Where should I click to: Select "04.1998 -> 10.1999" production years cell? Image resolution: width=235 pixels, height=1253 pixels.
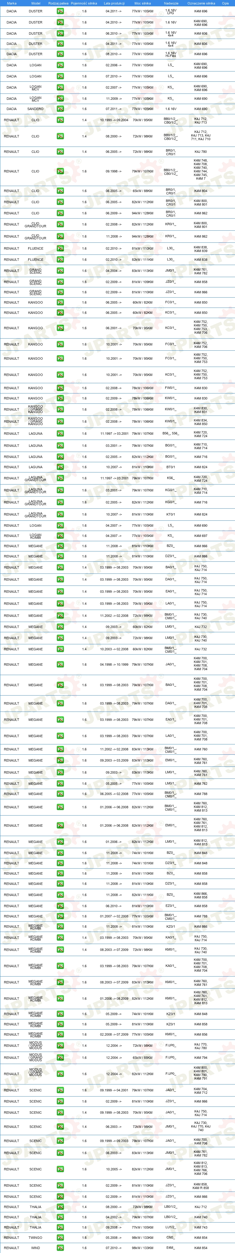114,665
